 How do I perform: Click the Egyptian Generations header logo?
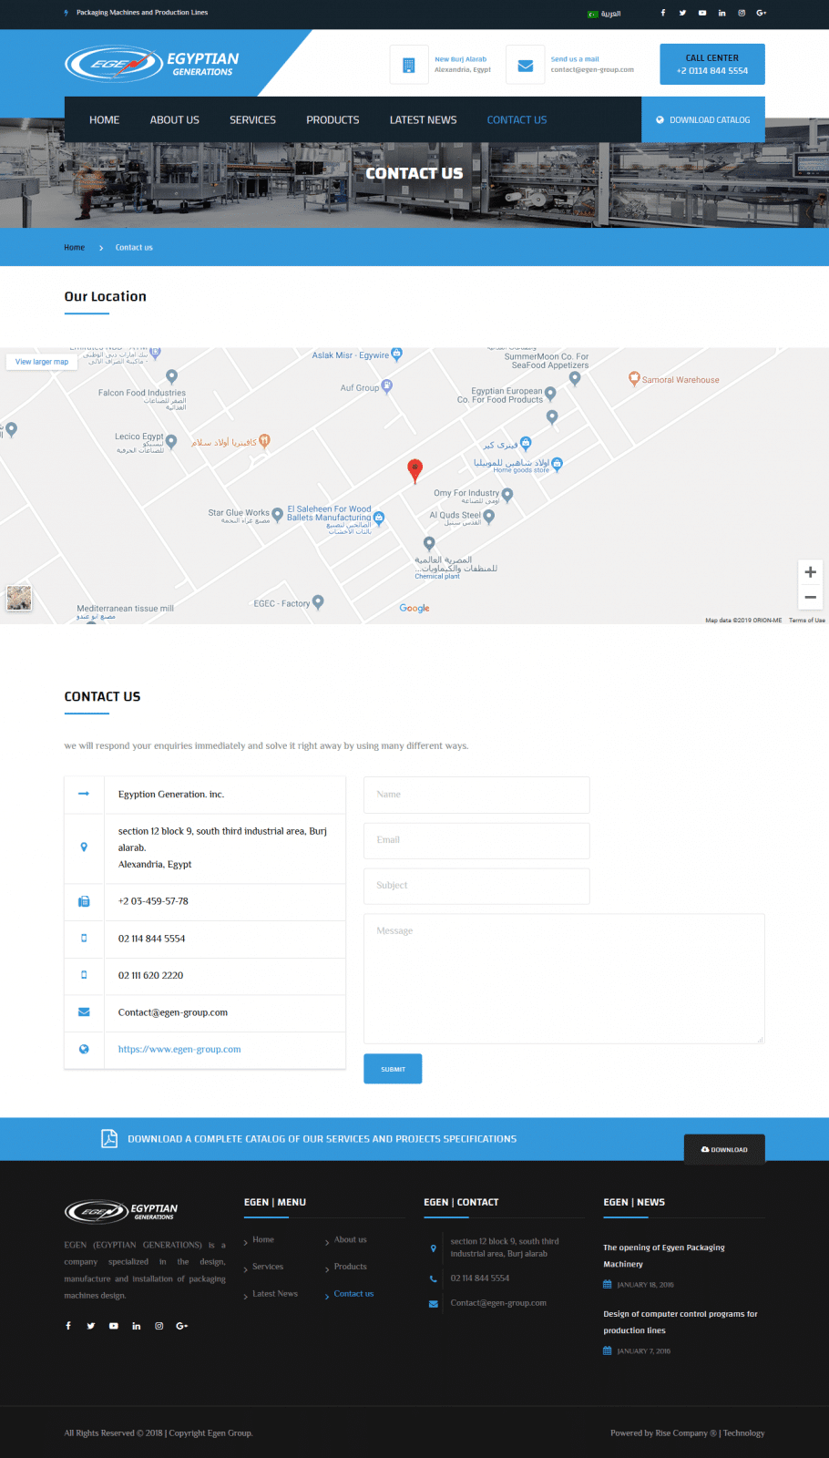[x=152, y=64]
